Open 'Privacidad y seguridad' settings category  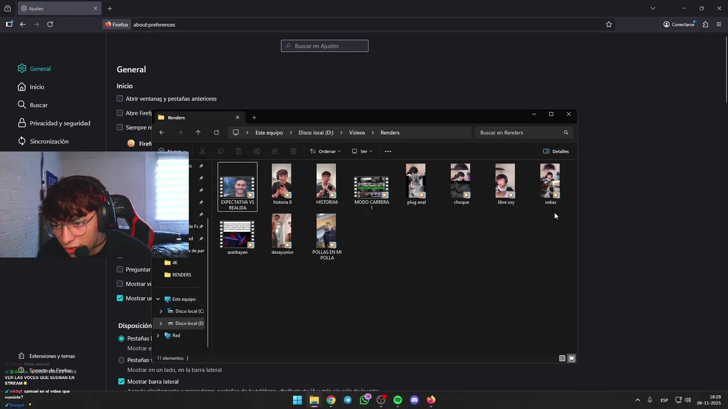coord(54,123)
